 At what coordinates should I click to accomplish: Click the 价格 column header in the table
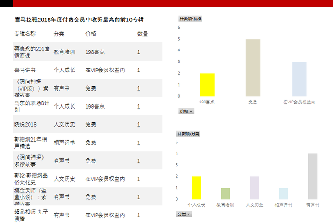tap(90, 34)
